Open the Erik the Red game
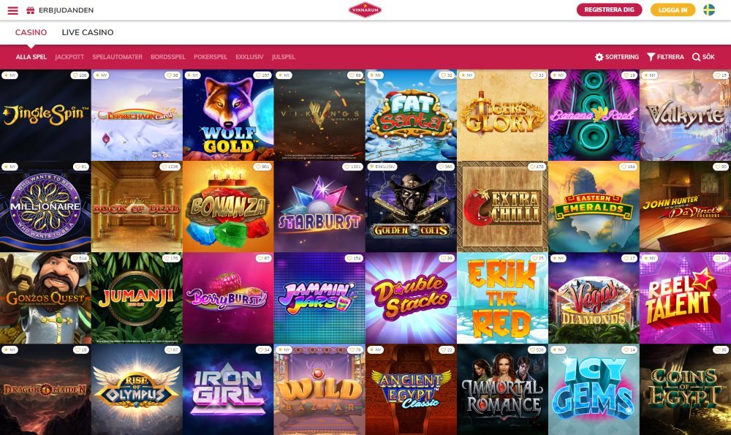Screen dimensions: 731x435 pyautogui.click(x=503, y=298)
